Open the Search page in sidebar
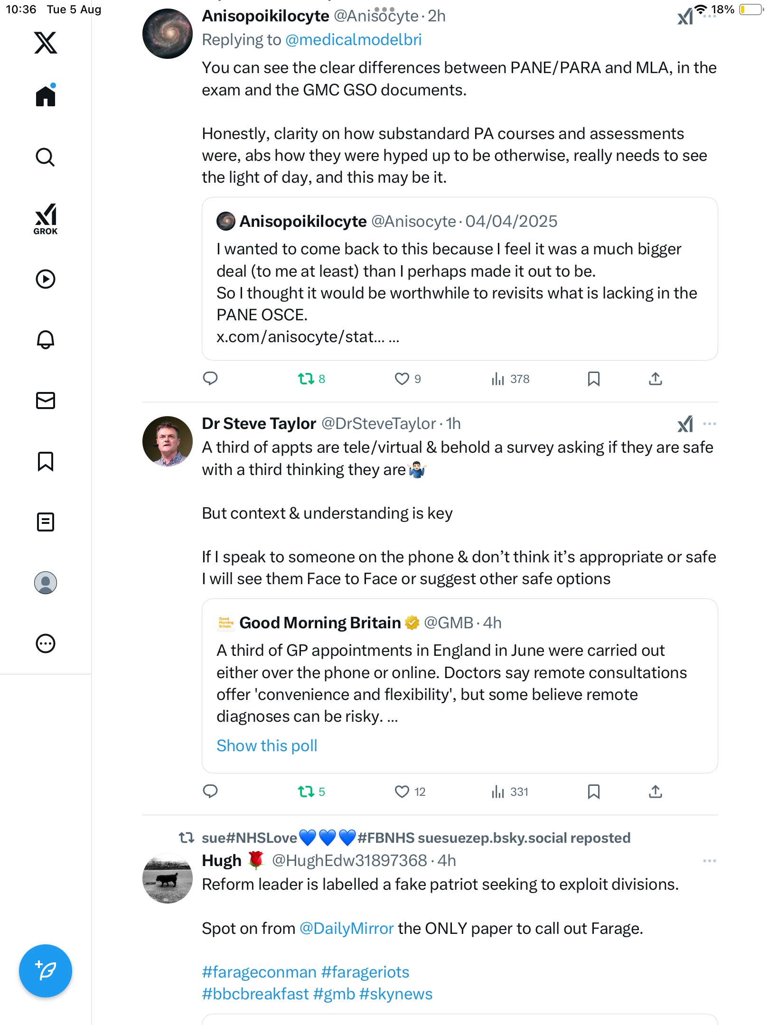769x1025 pixels. pos(46,157)
